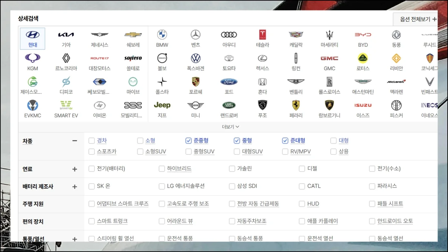Image resolution: width=448 pixels, height=252 pixels.
Task: Pick the Isuzu (이스즈) logo
Action: (363, 105)
